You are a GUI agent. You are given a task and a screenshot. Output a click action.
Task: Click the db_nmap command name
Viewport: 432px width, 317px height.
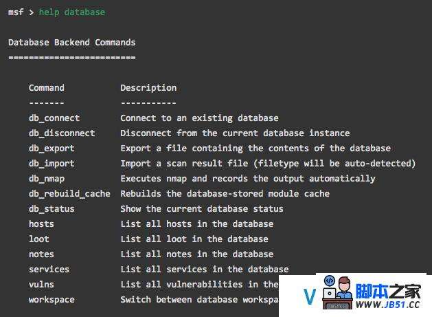point(47,179)
